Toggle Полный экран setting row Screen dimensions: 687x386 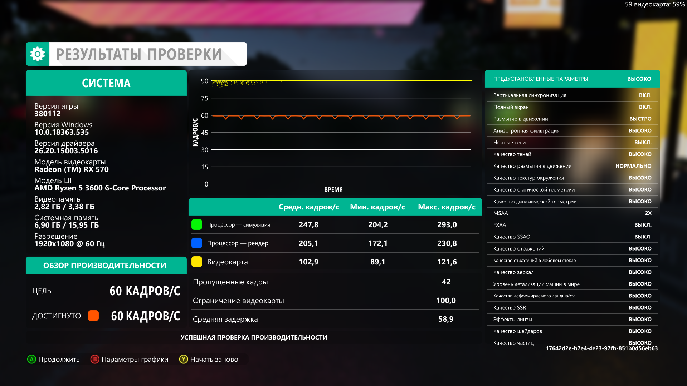pyautogui.click(x=572, y=107)
